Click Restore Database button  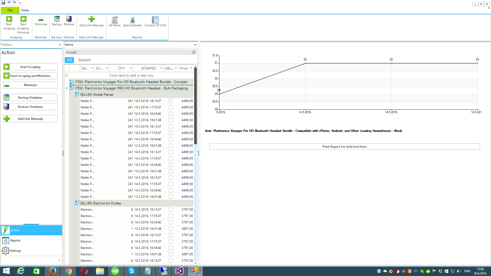(x=30, y=107)
